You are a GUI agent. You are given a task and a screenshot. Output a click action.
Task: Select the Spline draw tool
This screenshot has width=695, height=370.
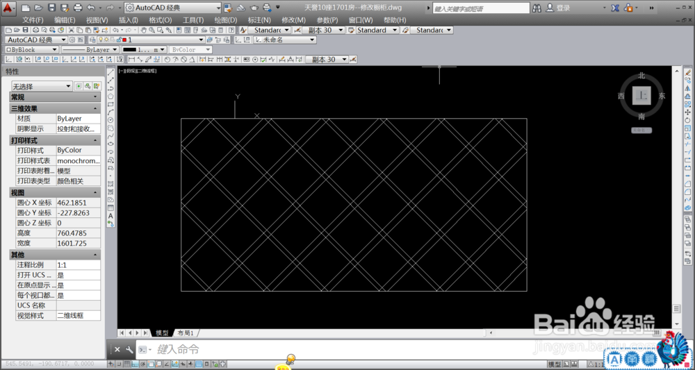tap(111, 136)
